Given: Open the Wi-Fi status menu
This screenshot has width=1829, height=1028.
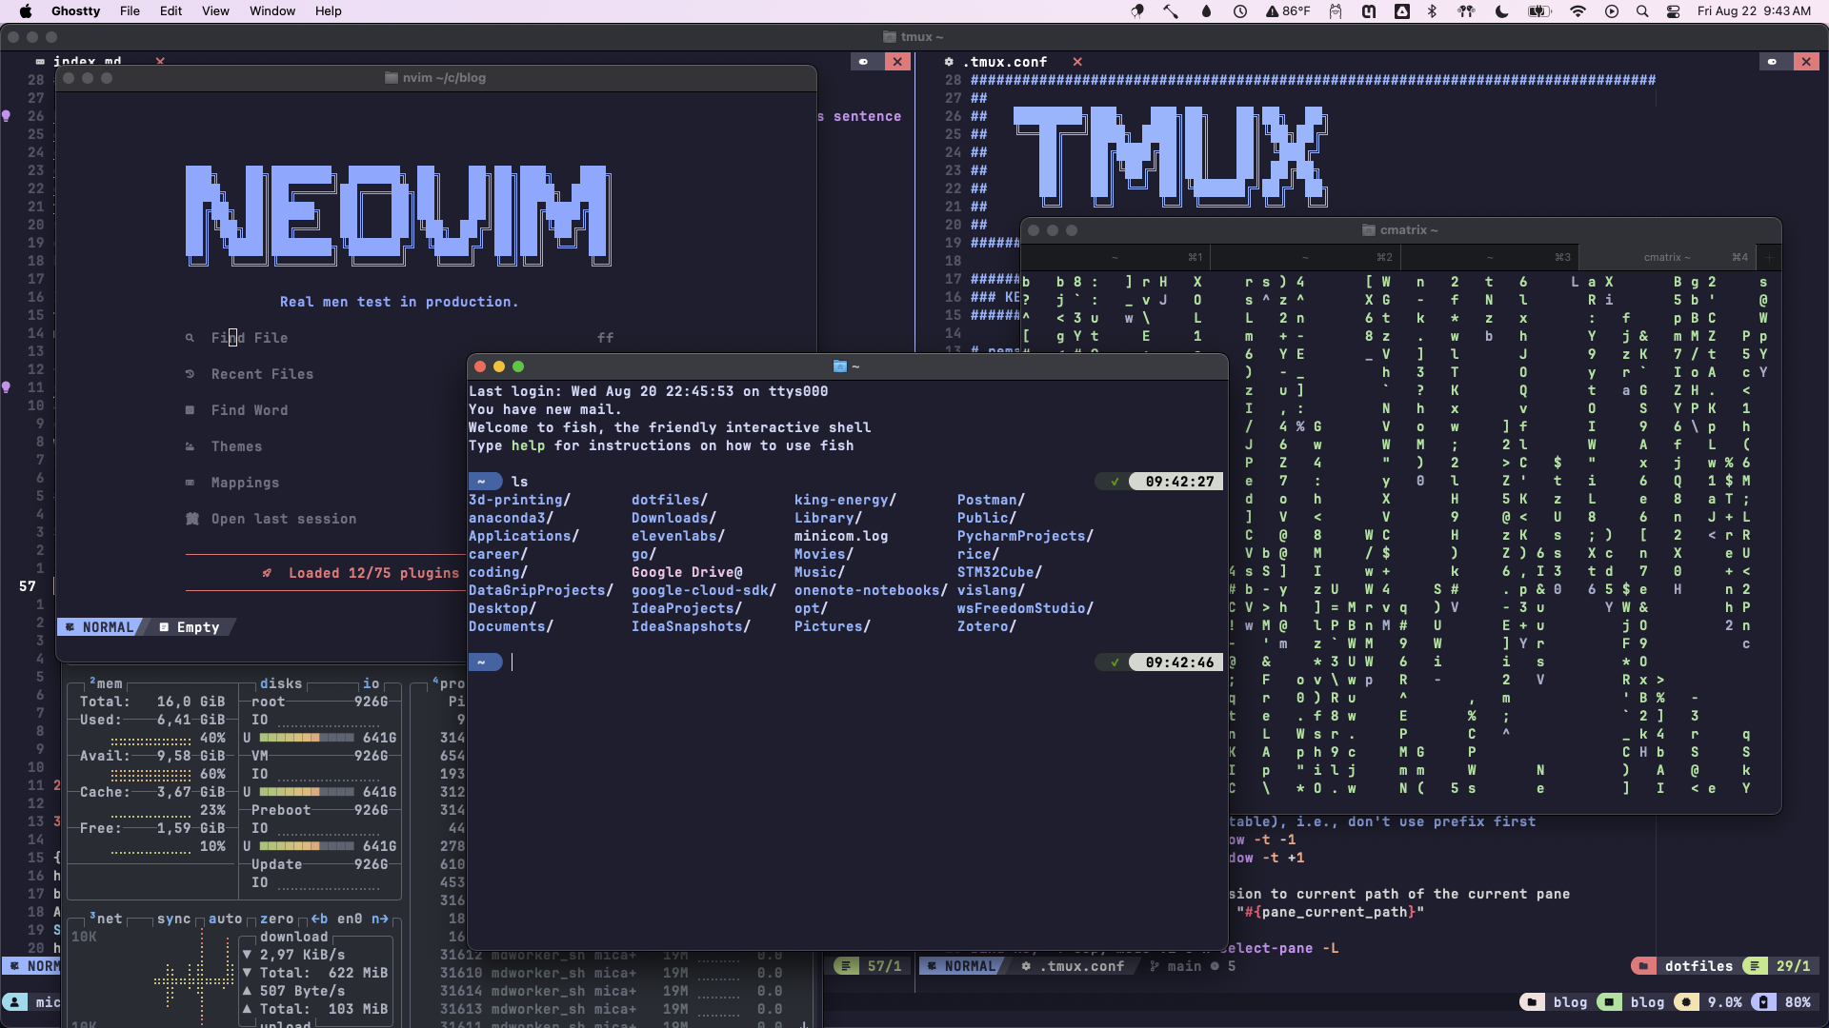Looking at the screenshot, I should pos(1578,10).
